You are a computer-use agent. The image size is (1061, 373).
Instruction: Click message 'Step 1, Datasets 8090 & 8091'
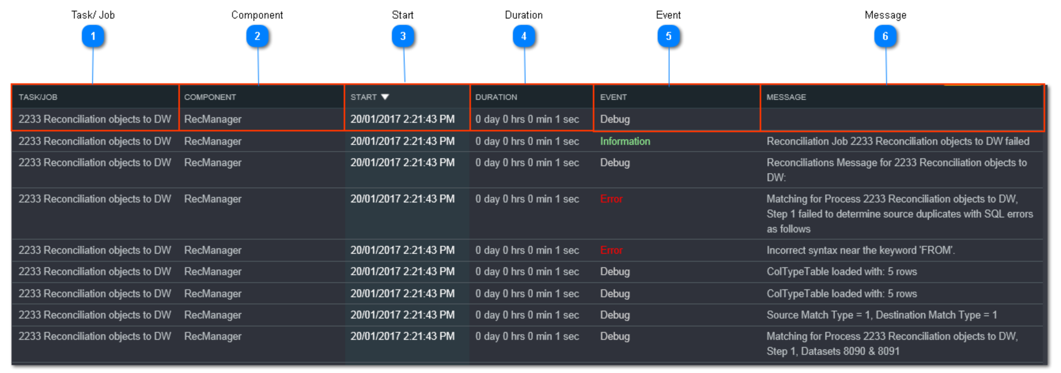click(x=833, y=351)
